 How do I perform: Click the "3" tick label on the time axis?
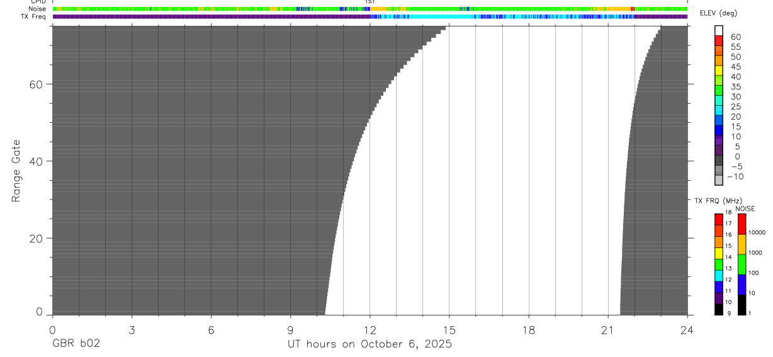(132, 329)
